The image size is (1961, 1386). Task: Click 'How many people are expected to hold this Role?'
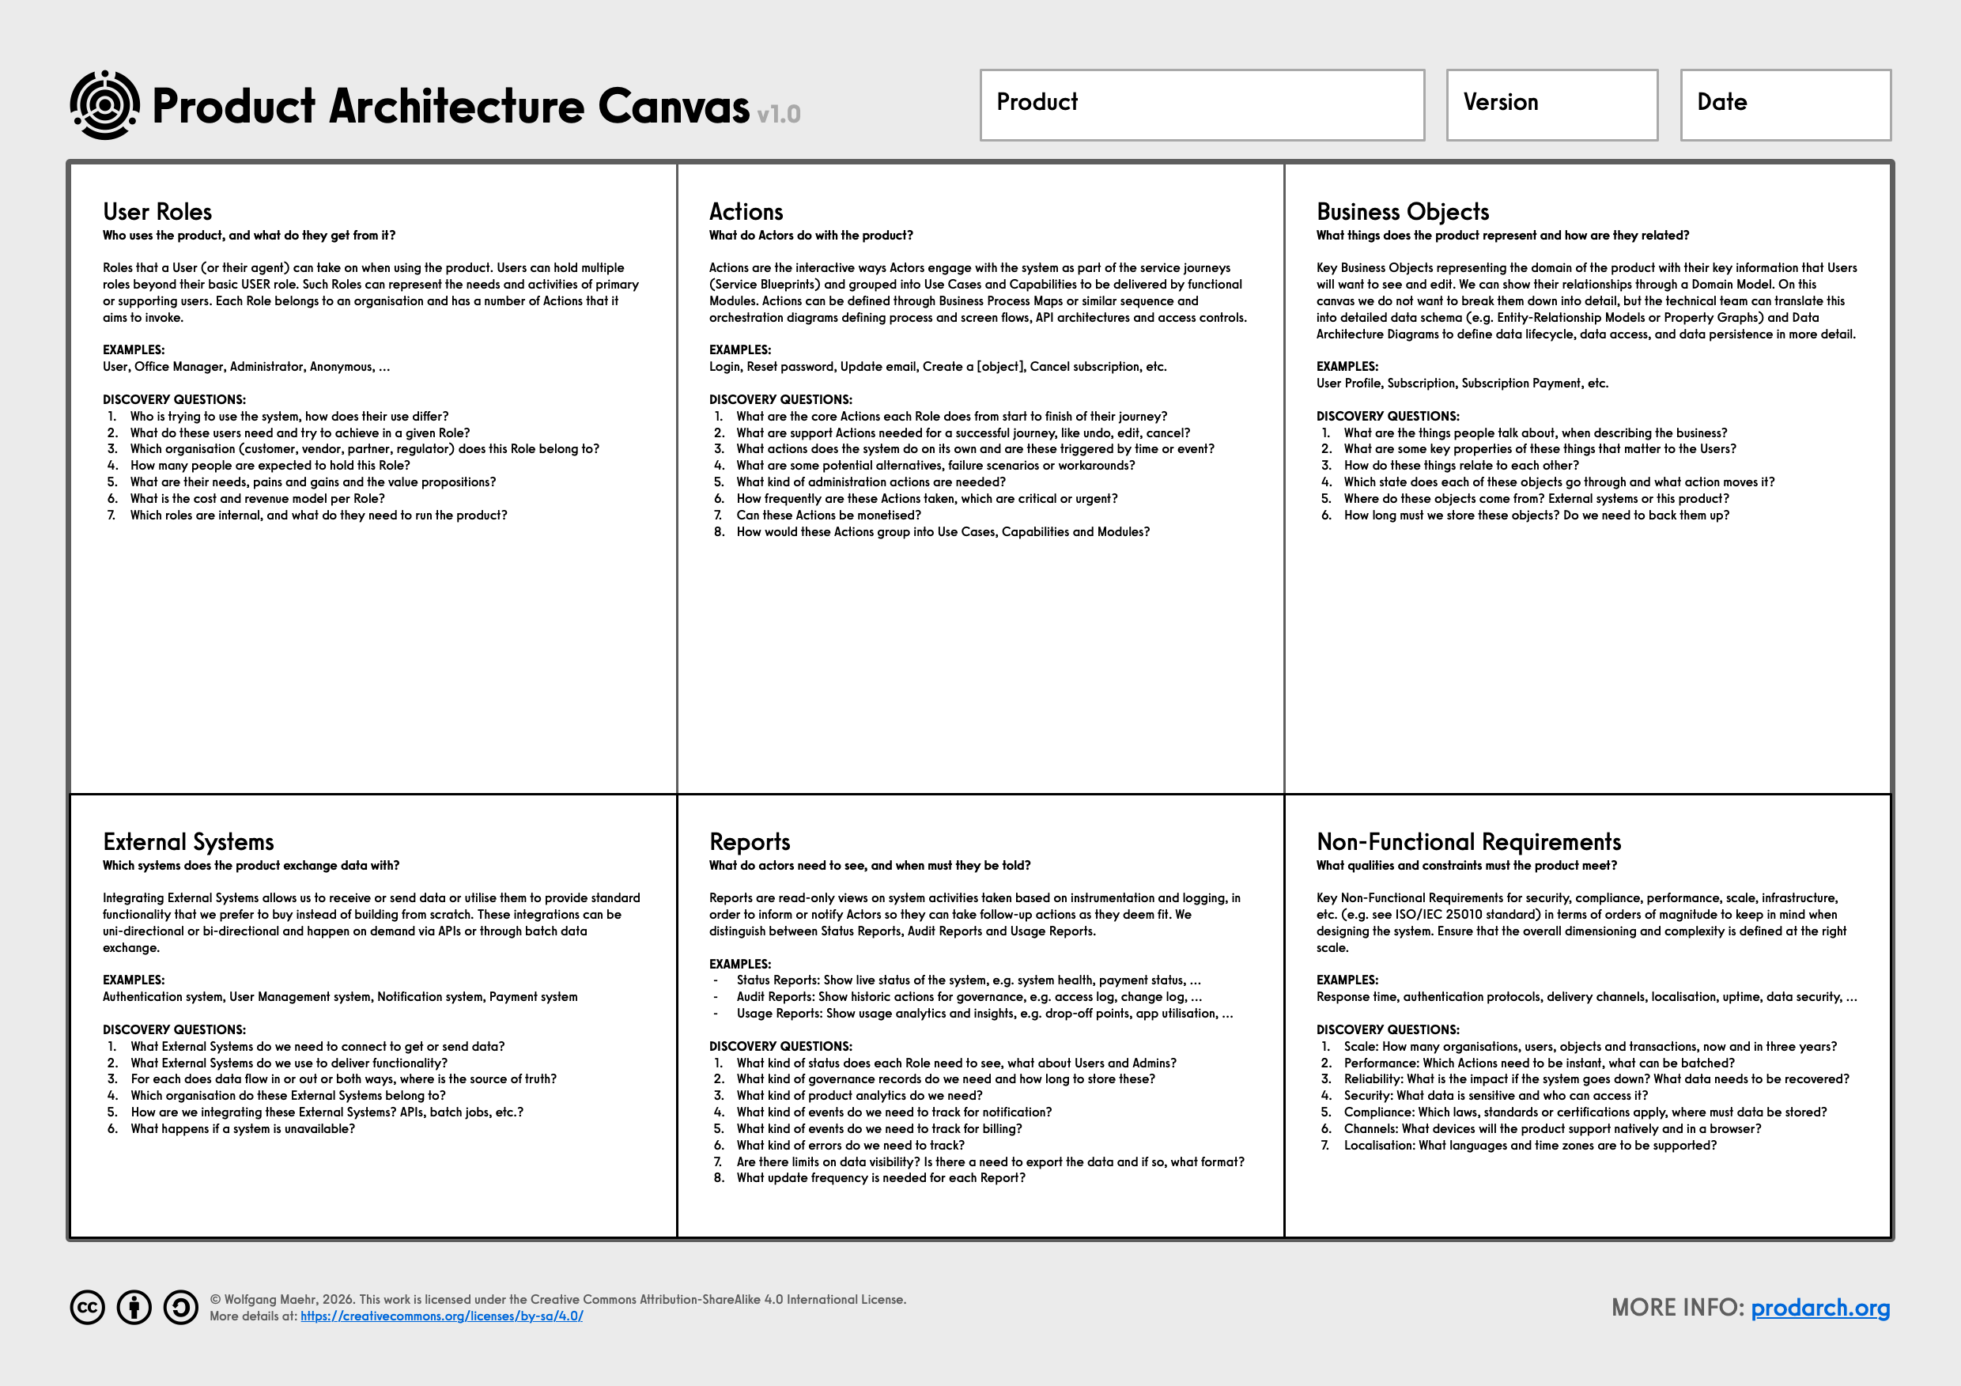point(270,466)
